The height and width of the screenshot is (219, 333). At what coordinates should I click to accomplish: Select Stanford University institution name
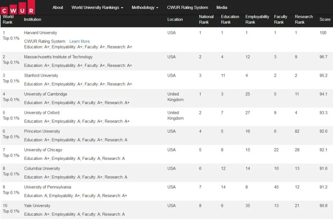coord(41,75)
